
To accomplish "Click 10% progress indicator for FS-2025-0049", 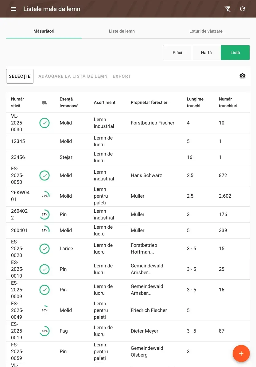I will (x=45, y=310).
